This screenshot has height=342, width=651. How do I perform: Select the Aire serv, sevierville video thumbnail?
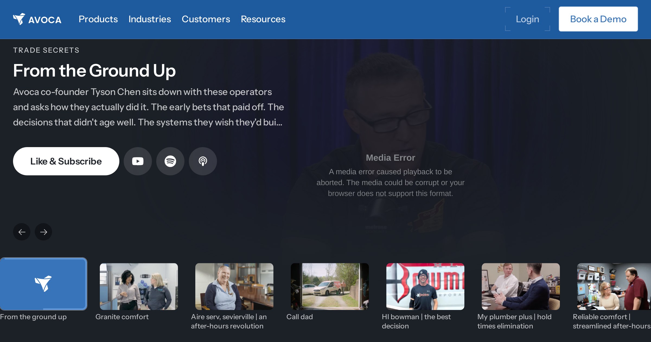coord(234,287)
